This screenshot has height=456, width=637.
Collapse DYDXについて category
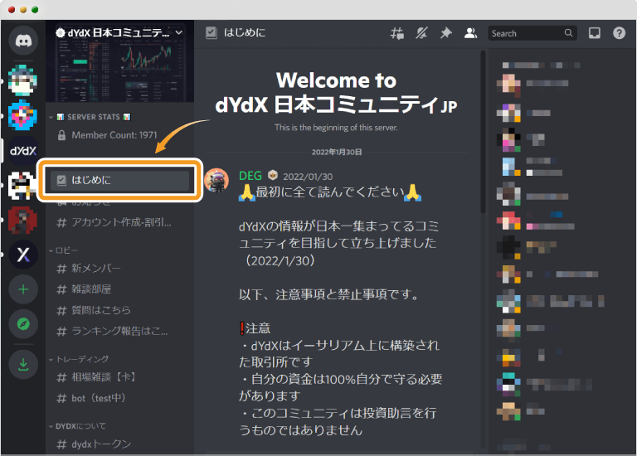pos(77,426)
